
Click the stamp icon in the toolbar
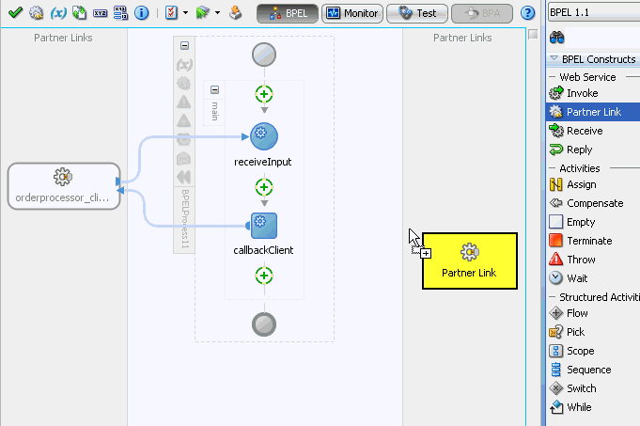(235, 13)
